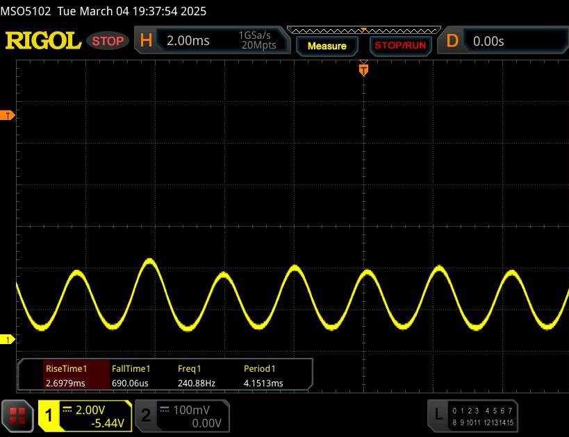569x437 pixels.
Task: Click channel 2 DC coupling icon
Action: [165, 410]
